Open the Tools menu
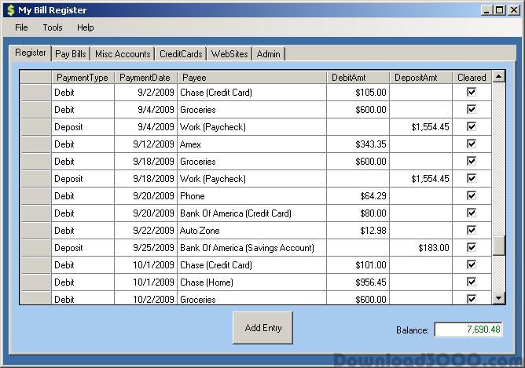Screen dimensions: 525x368 53,27
